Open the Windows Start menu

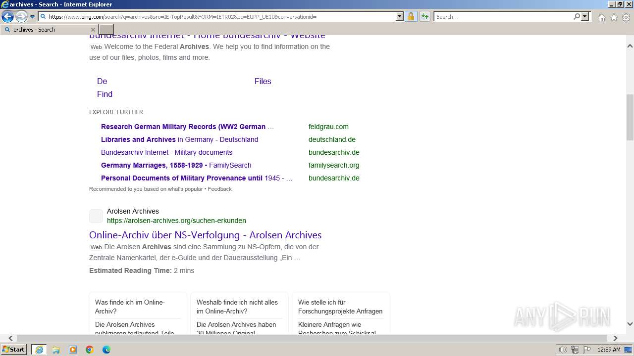coord(13,349)
